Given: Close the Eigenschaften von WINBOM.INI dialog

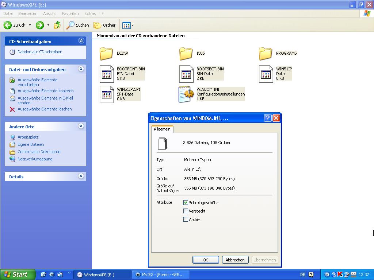Looking at the screenshot, I should (276, 118).
